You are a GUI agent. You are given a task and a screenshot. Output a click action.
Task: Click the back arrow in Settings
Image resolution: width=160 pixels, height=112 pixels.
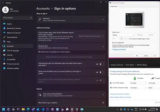[x=3, y=3]
